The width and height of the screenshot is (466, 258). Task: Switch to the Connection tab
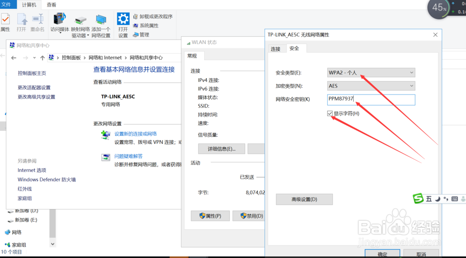[275, 49]
